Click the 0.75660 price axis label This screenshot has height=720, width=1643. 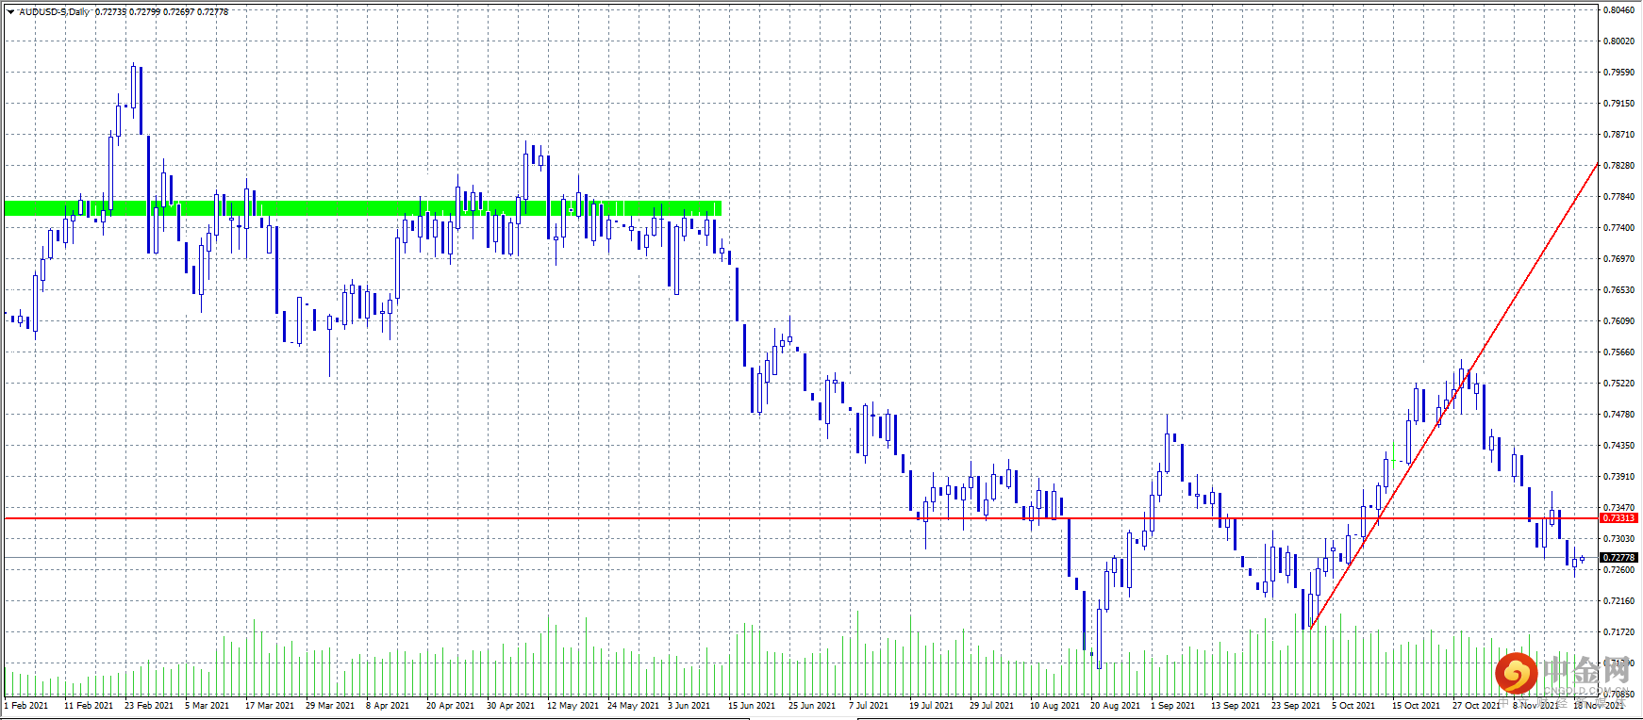pos(1619,352)
